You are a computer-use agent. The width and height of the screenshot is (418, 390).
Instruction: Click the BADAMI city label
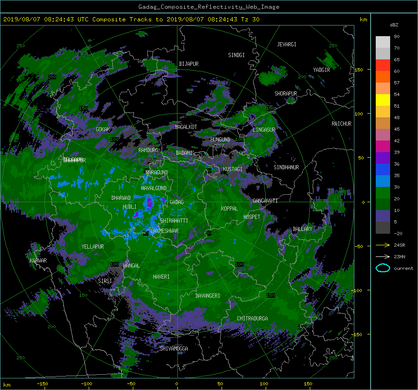tap(184, 153)
